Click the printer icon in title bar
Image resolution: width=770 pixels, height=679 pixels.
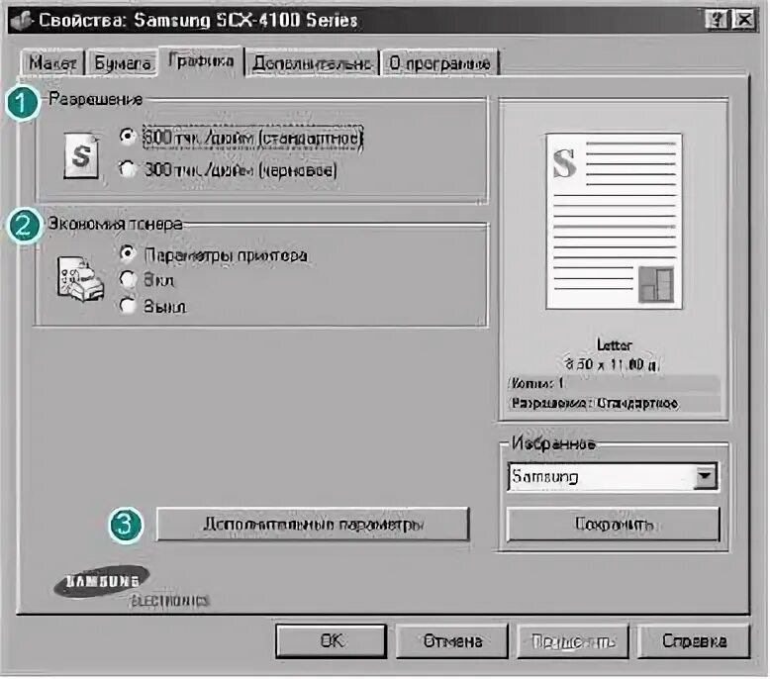click(x=21, y=21)
